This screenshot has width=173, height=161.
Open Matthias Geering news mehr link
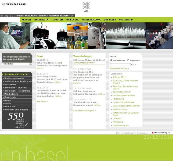pos(59,96)
